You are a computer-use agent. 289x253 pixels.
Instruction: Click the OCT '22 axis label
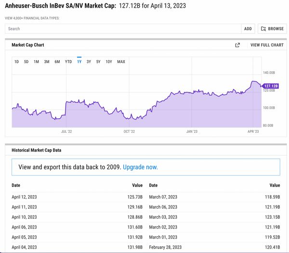pyautogui.click(x=129, y=132)
